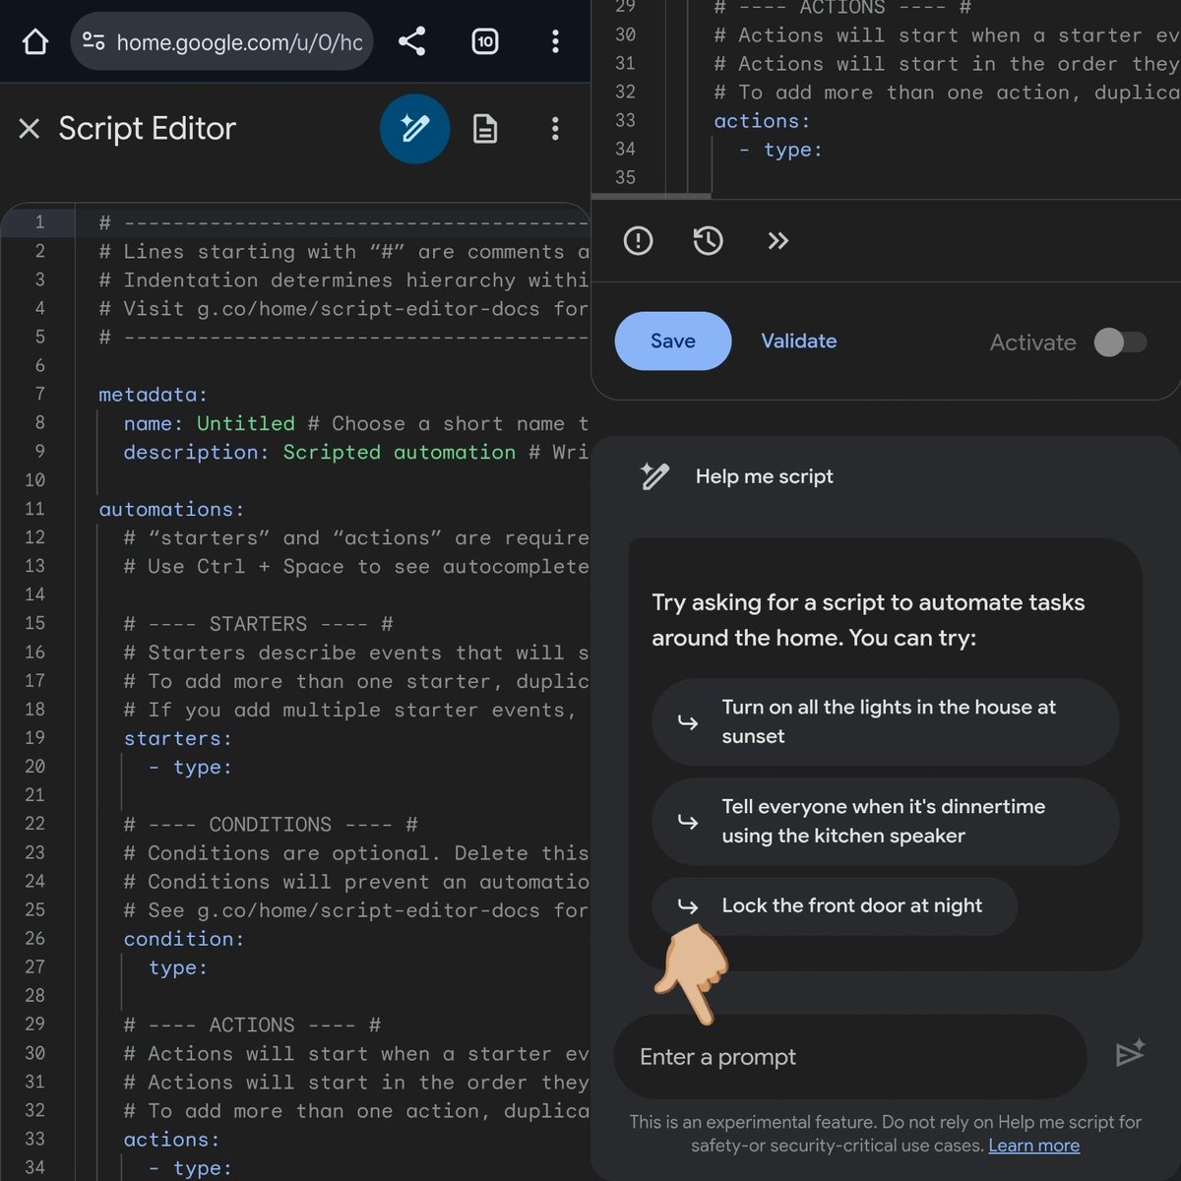Click 'actions:' on line 33 in right editor

point(762,121)
